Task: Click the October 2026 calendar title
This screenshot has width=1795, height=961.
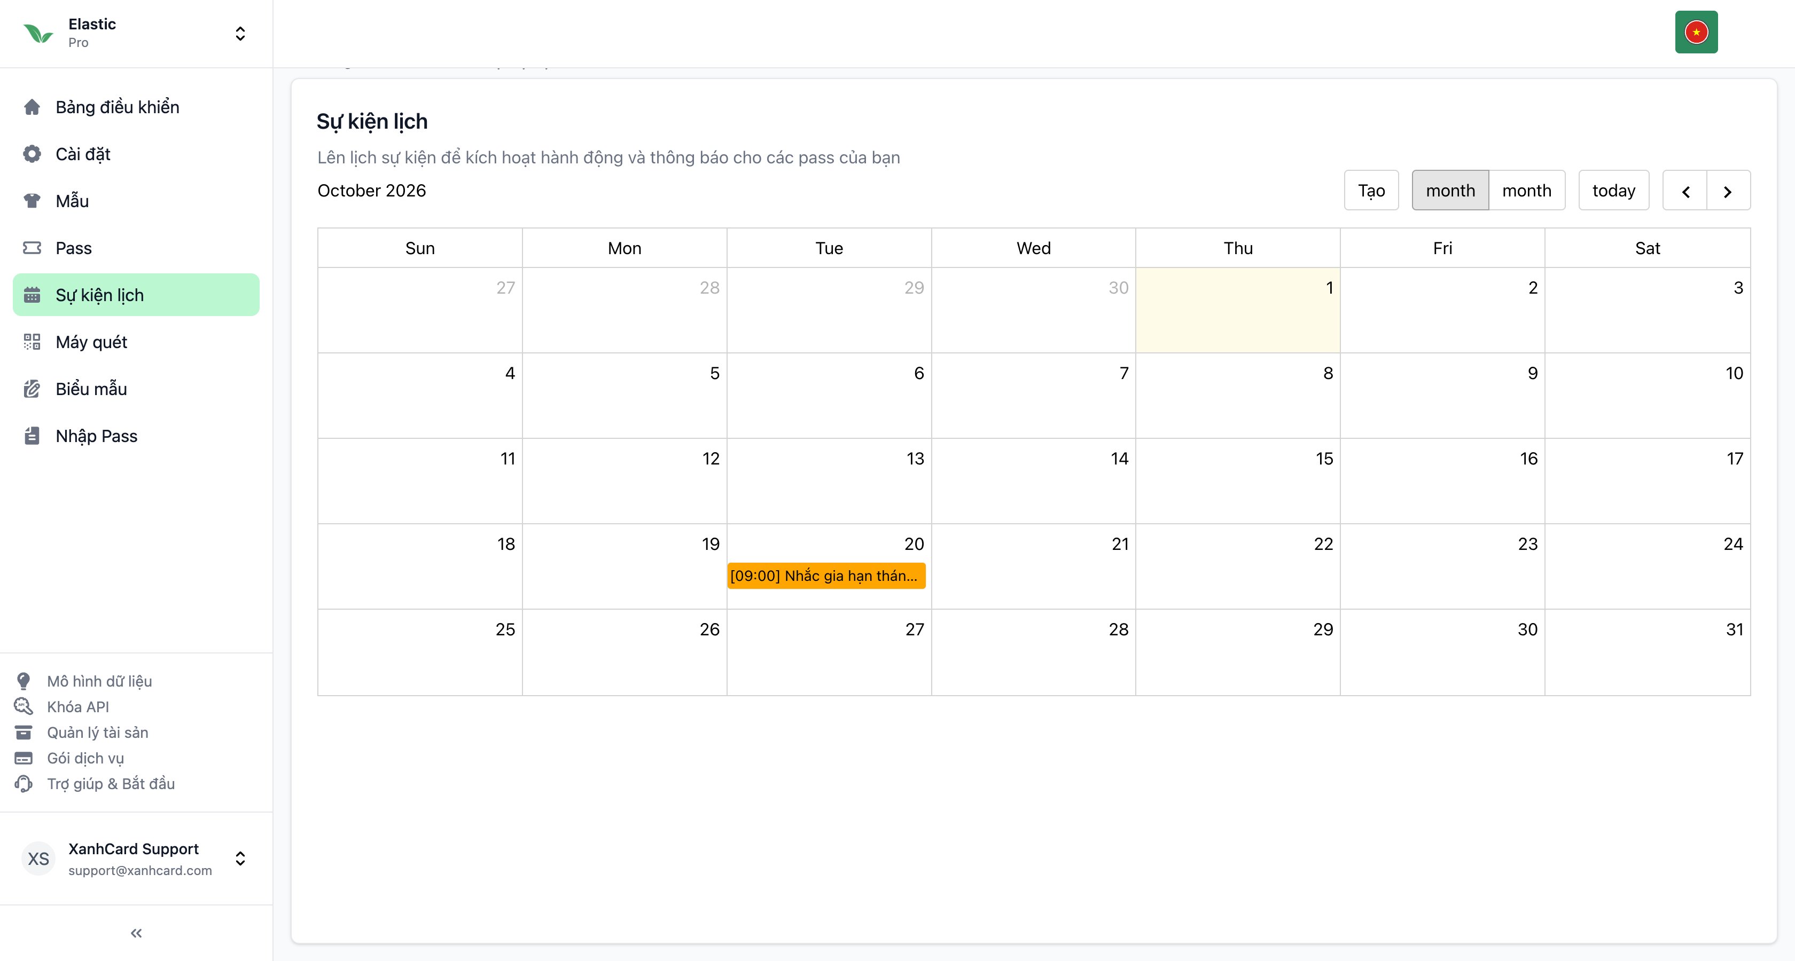Action: pos(371,191)
